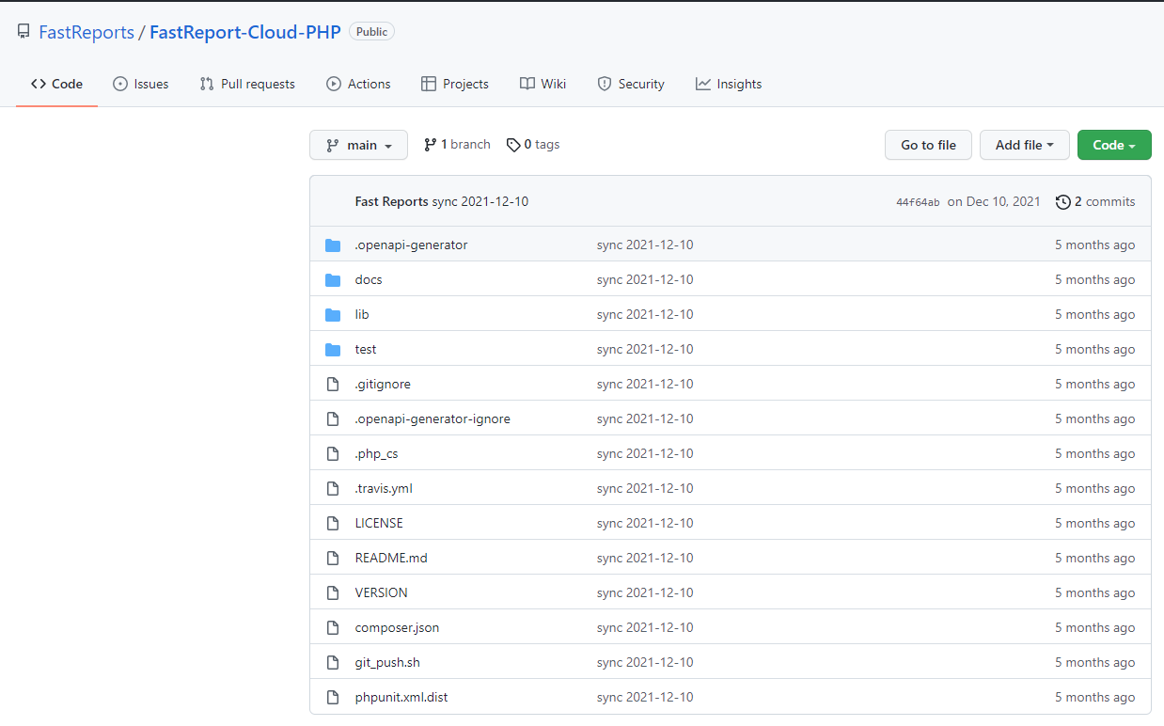The width and height of the screenshot is (1164, 726).
Task: Click the folder icon for .openapi-generator
Action: click(333, 245)
